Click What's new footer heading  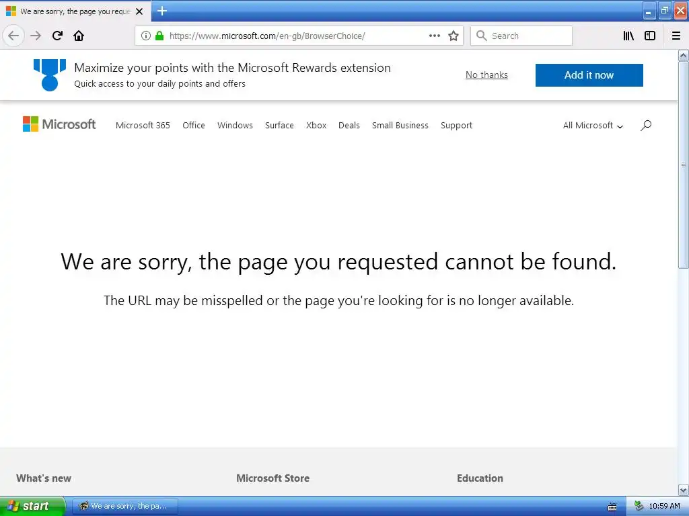[44, 478]
